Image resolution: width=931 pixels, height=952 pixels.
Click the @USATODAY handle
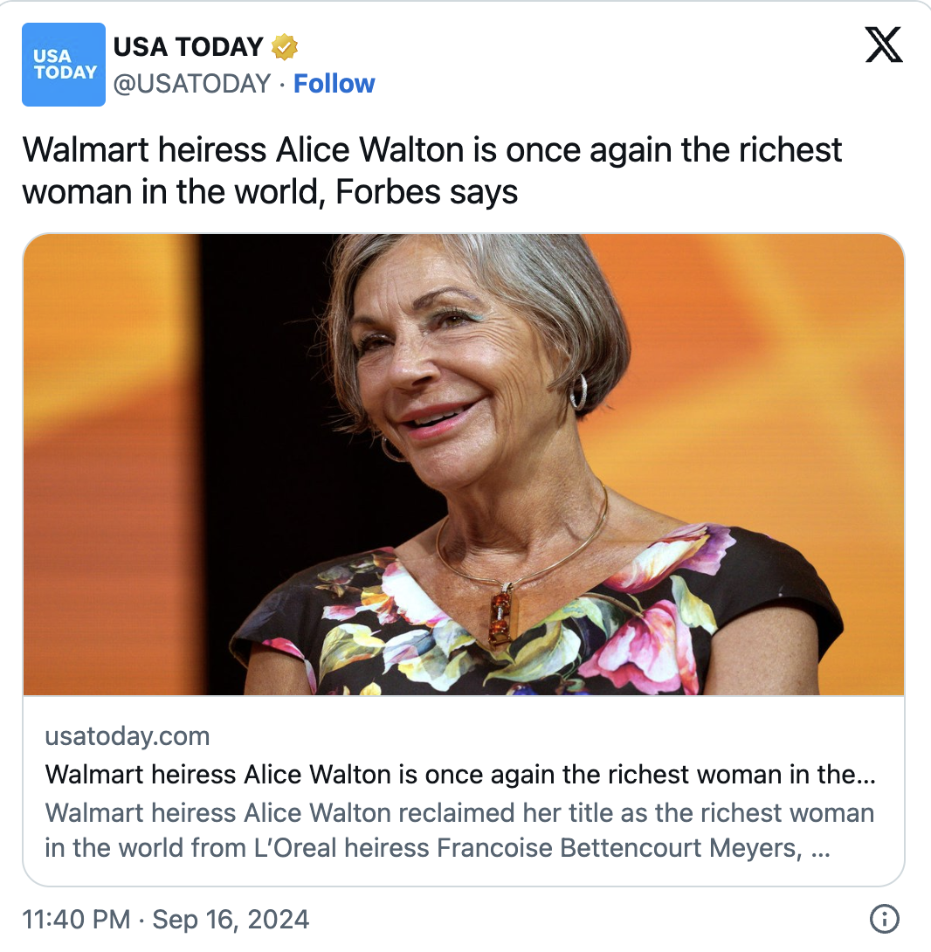[x=192, y=84]
